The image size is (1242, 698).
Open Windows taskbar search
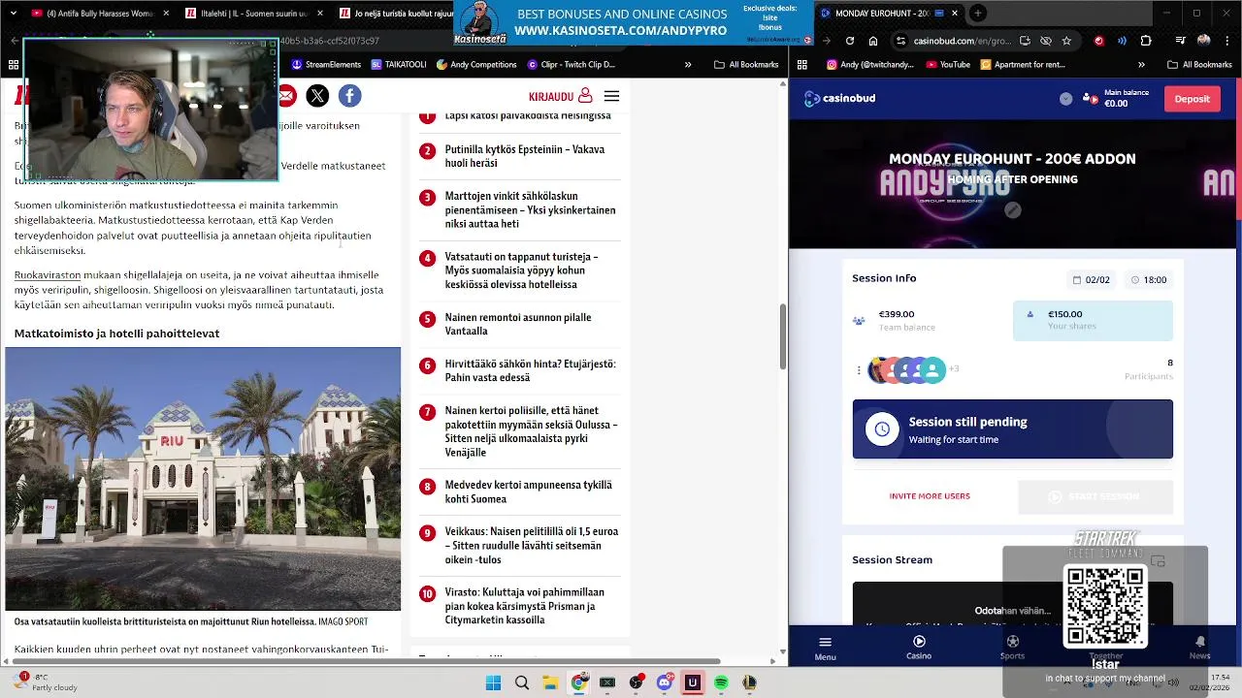(x=522, y=682)
